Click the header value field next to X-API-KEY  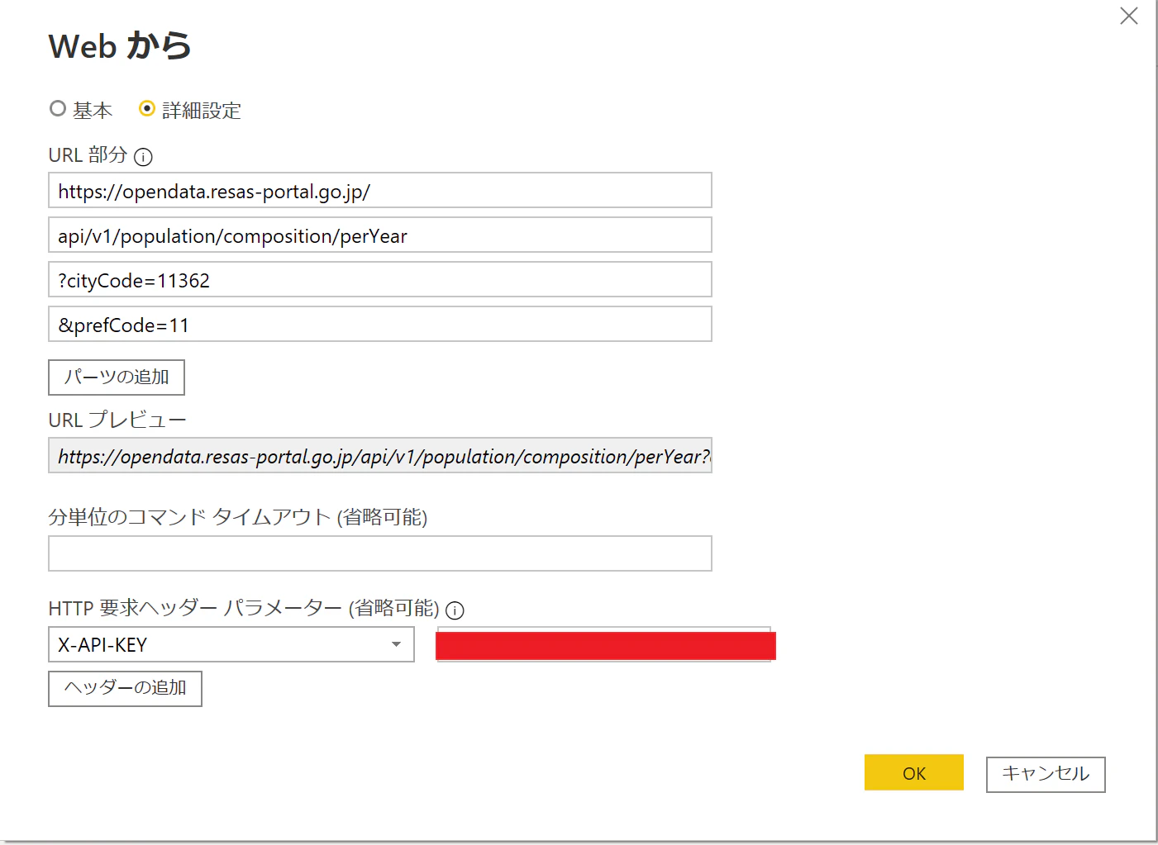point(604,644)
